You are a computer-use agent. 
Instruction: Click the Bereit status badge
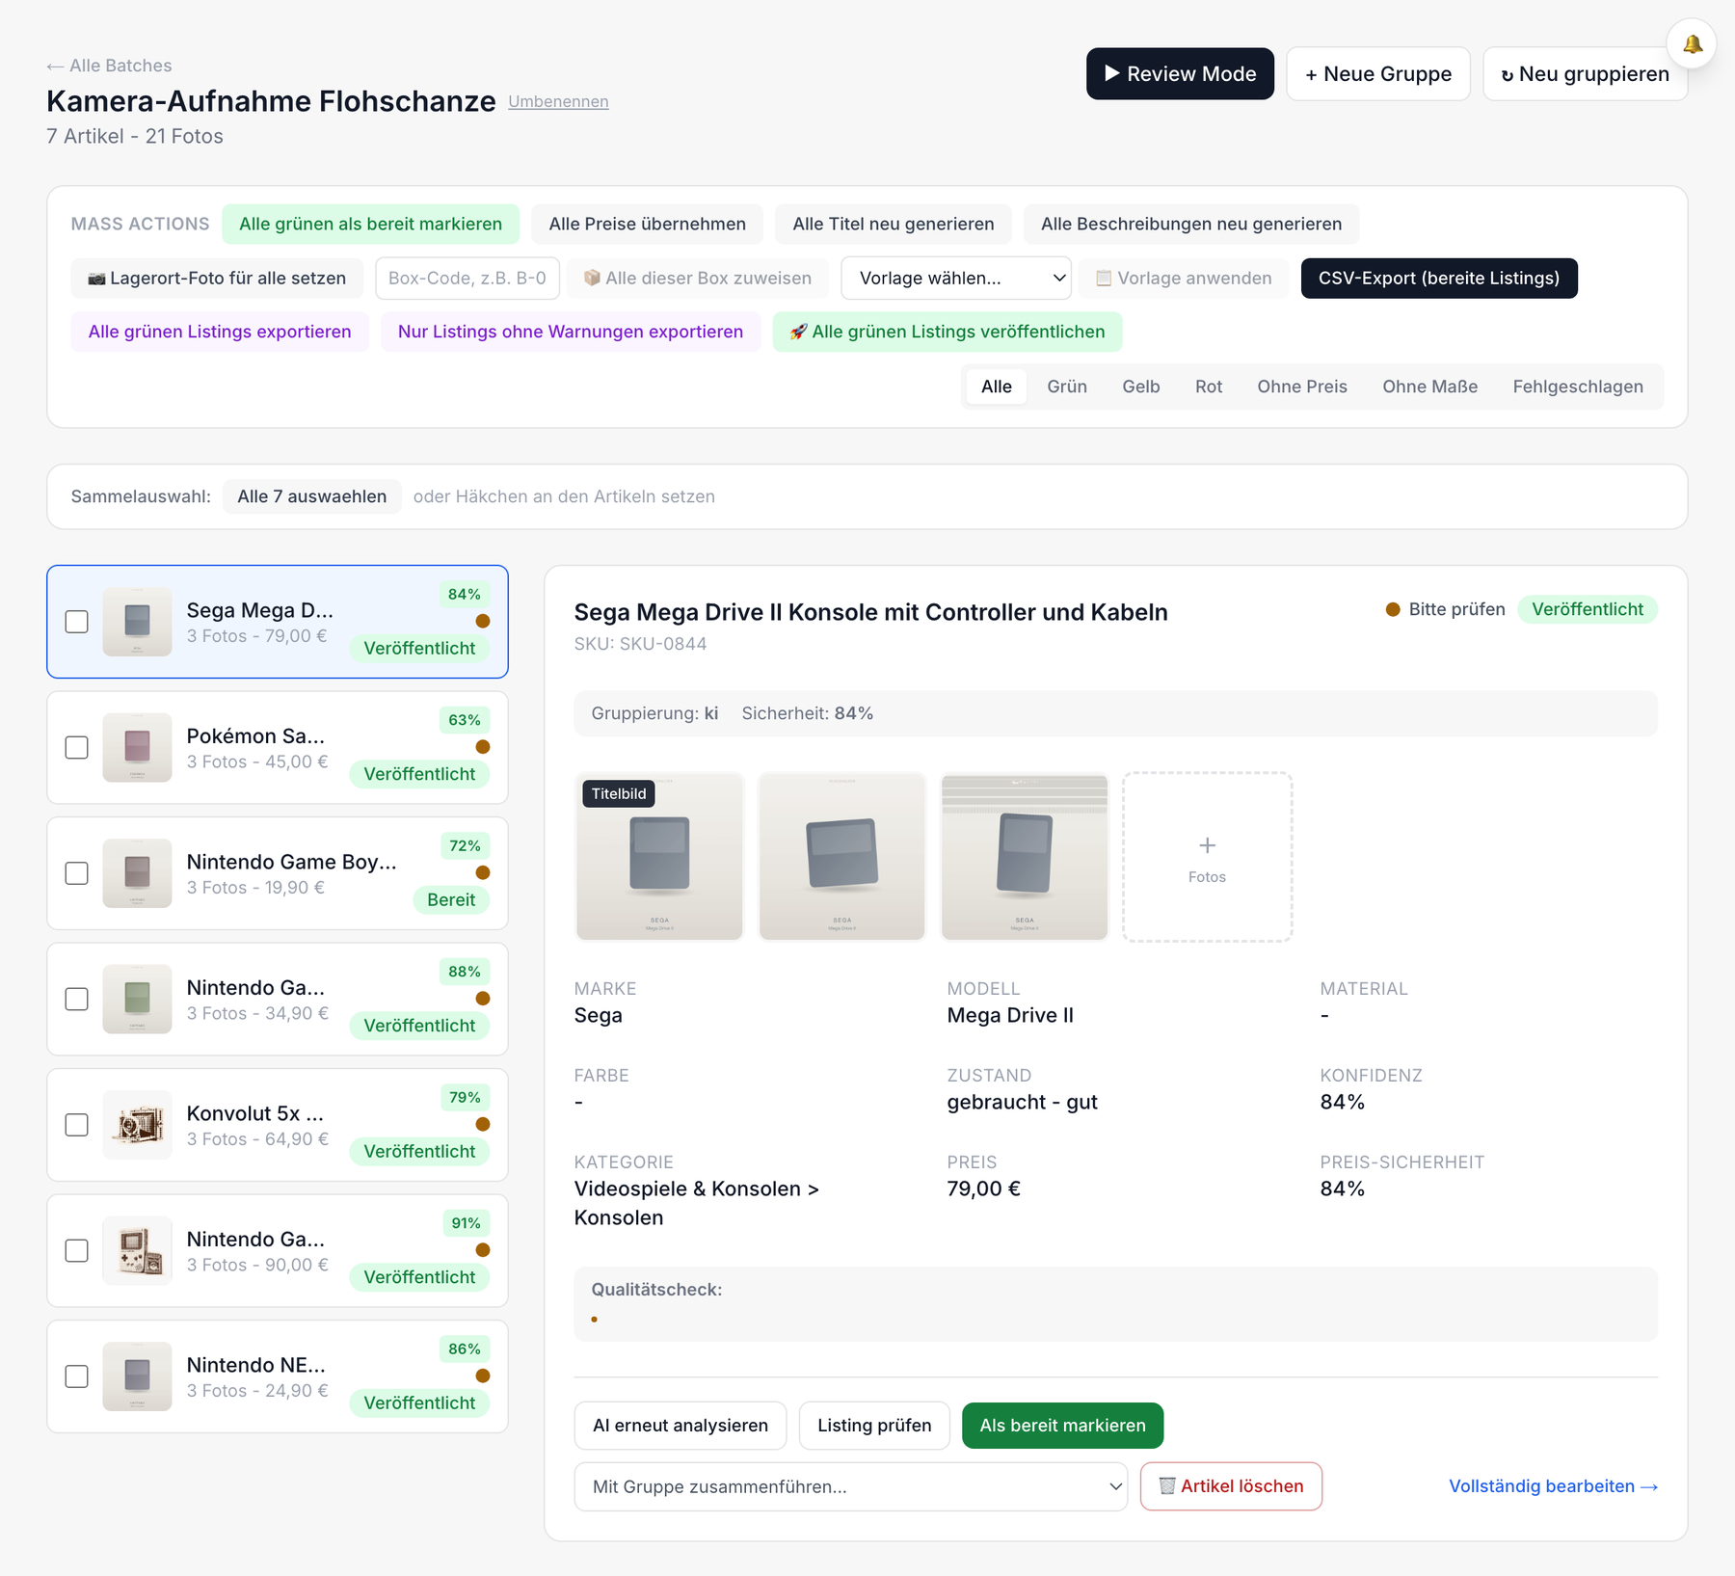451,900
